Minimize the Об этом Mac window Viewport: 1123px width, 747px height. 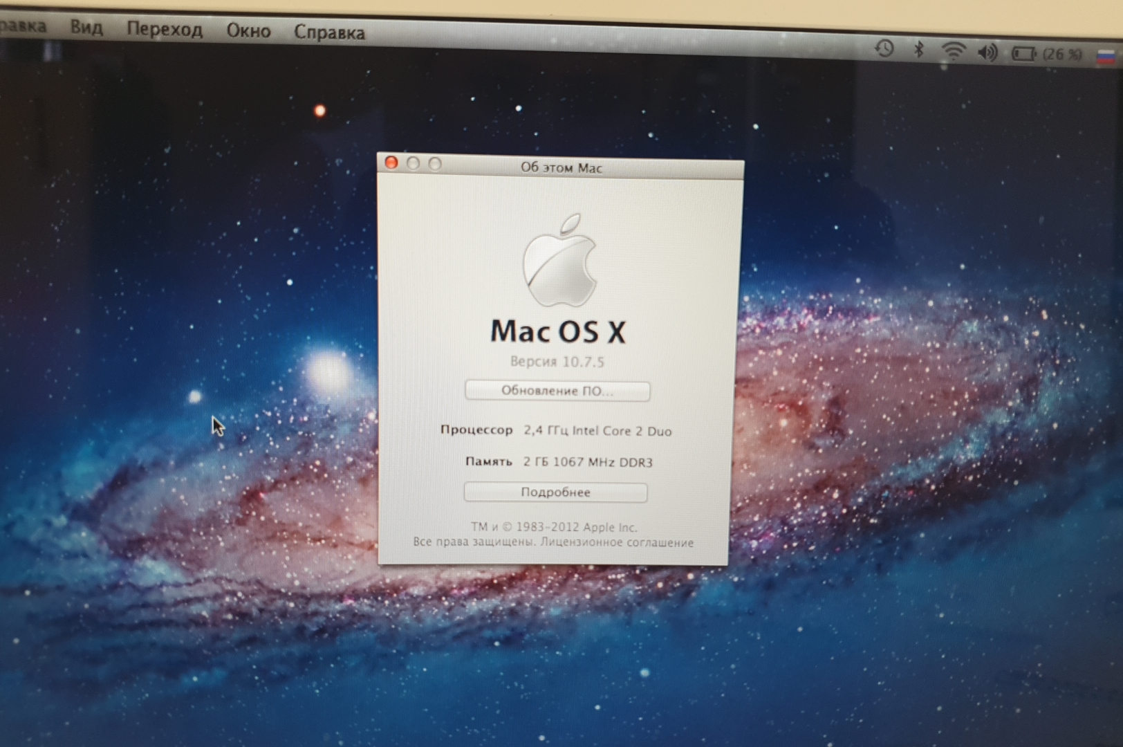[x=413, y=163]
